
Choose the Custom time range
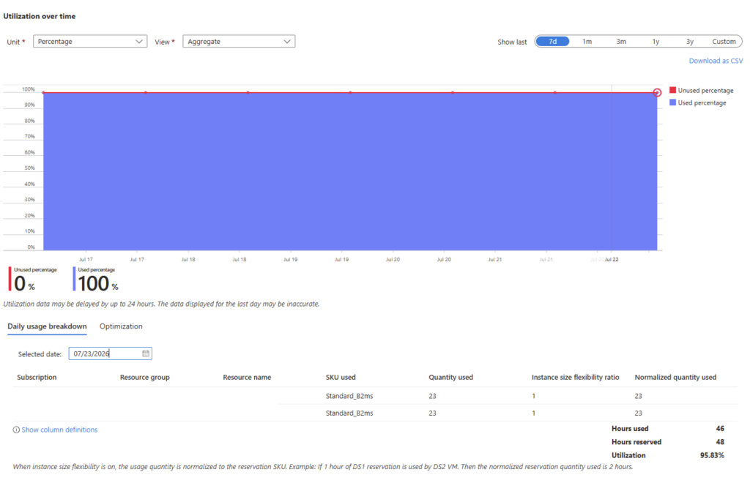click(x=724, y=42)
